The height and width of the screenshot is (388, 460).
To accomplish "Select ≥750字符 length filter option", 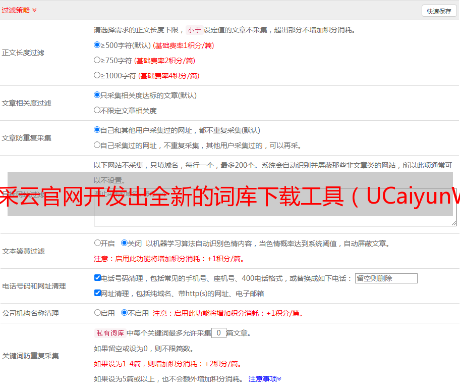I will pyautogui.click(x=97, y=60).
